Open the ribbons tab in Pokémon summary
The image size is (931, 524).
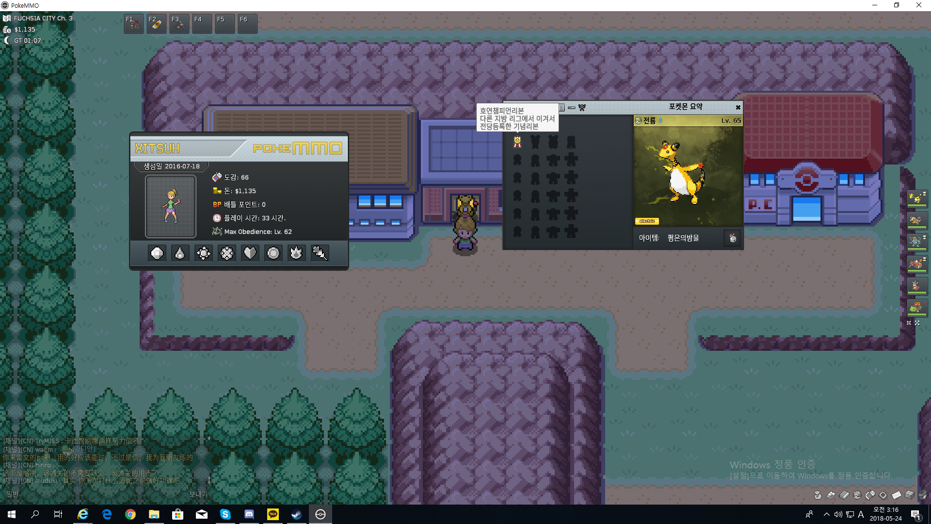point(582,108)
